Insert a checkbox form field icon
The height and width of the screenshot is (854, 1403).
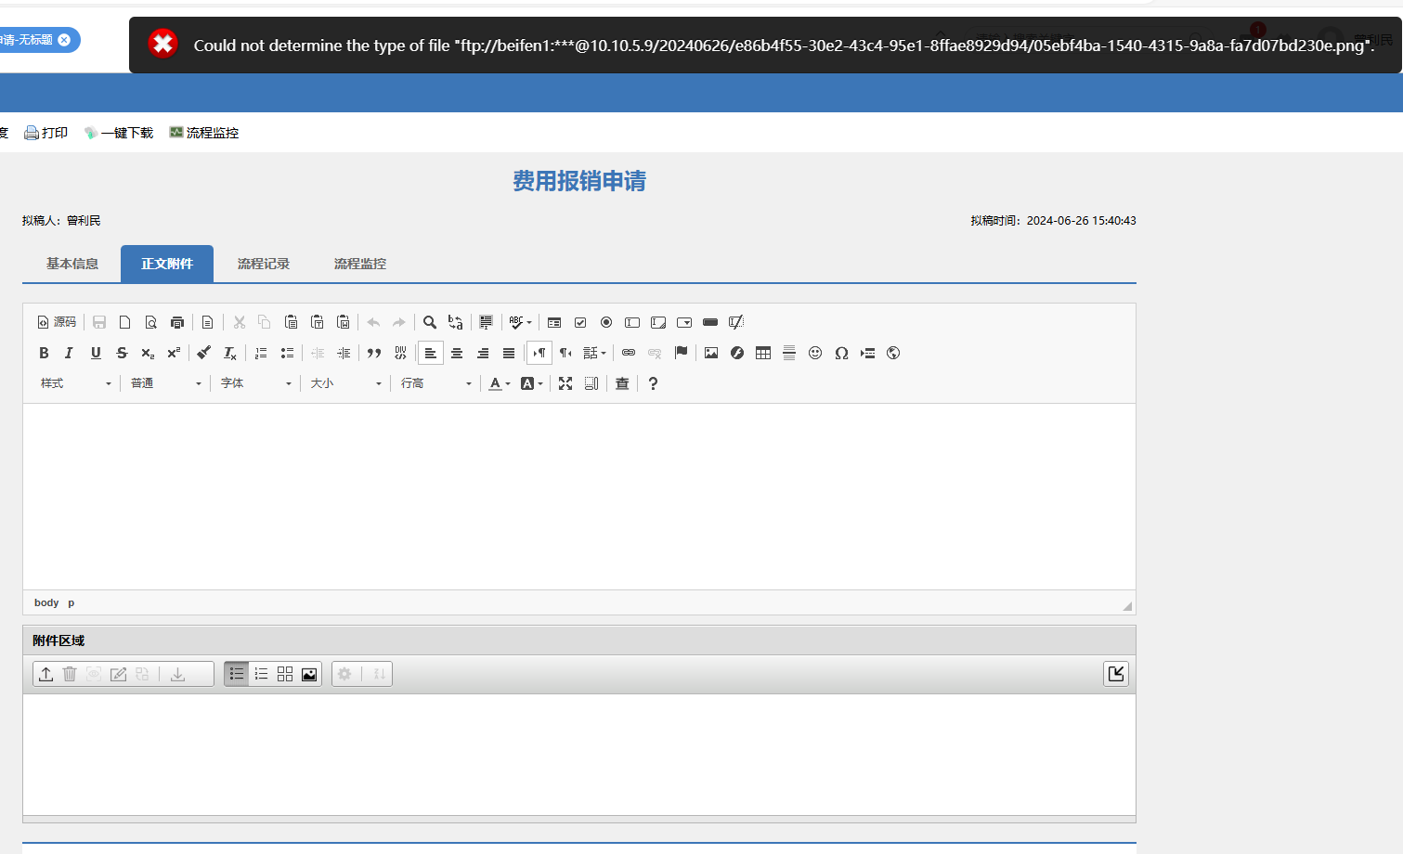point(580,322)
